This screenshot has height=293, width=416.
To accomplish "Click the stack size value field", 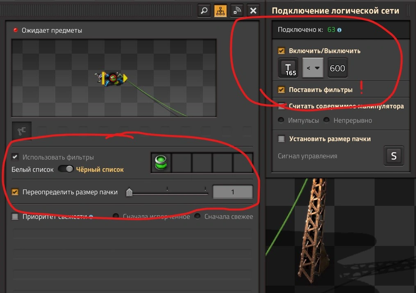I will [x=232, y=192].
